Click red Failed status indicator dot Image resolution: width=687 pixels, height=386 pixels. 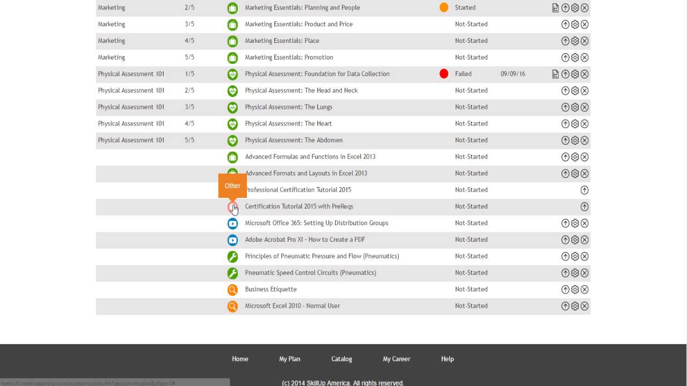444,74
